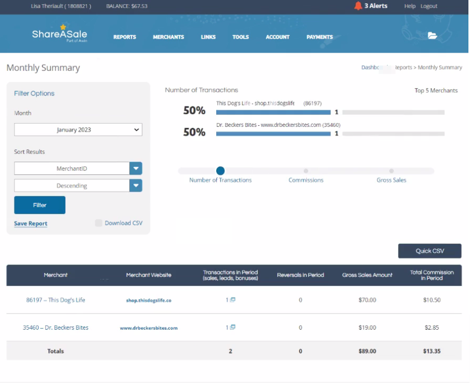Click the Reports breadcrumb link
The width and height of the screenshot is (470, 386).
pyautogui.click(x=403, y=67)
